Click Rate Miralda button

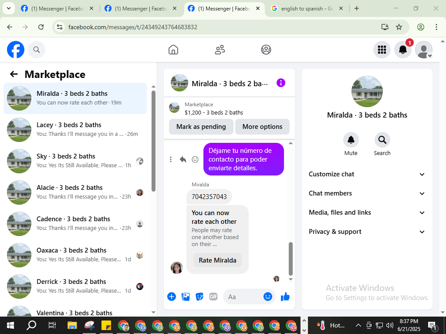[217, 260]
